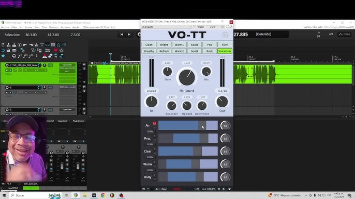Toggle solo on the Pres. band
Image resolution: width=355 pixels, height=199 pixels.
(x=155, y=136)
